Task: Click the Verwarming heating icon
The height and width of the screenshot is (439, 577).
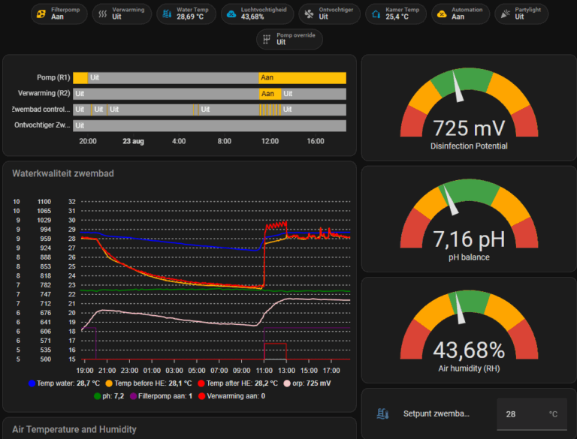Action: click(101, 14)
